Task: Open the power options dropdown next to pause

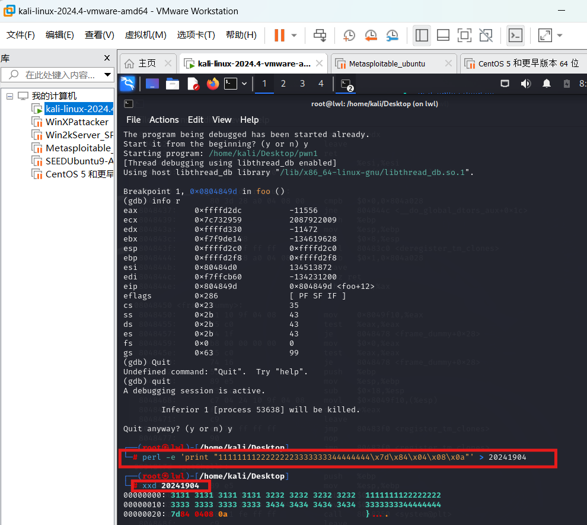Action: tap(294, 35)
